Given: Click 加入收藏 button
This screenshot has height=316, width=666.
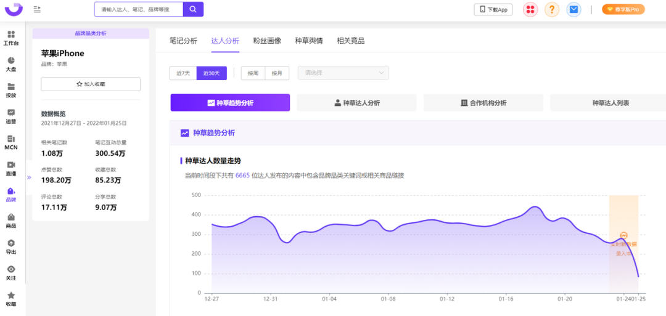Looking at the screenshot, I should 91,84.
